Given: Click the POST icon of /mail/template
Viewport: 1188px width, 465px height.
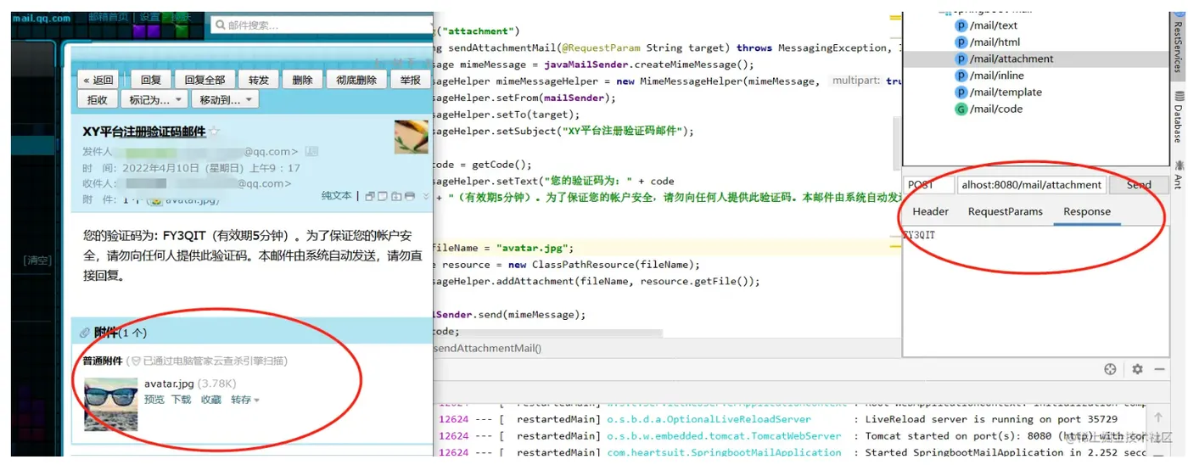Looking at the screenshot, I should [961, 92].
